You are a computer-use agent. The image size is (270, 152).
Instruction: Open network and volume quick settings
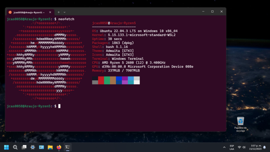pyautogui.click(x=242, y=147)
